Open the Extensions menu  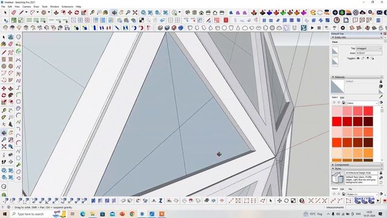pyautogui.click(x=67, y=7)
